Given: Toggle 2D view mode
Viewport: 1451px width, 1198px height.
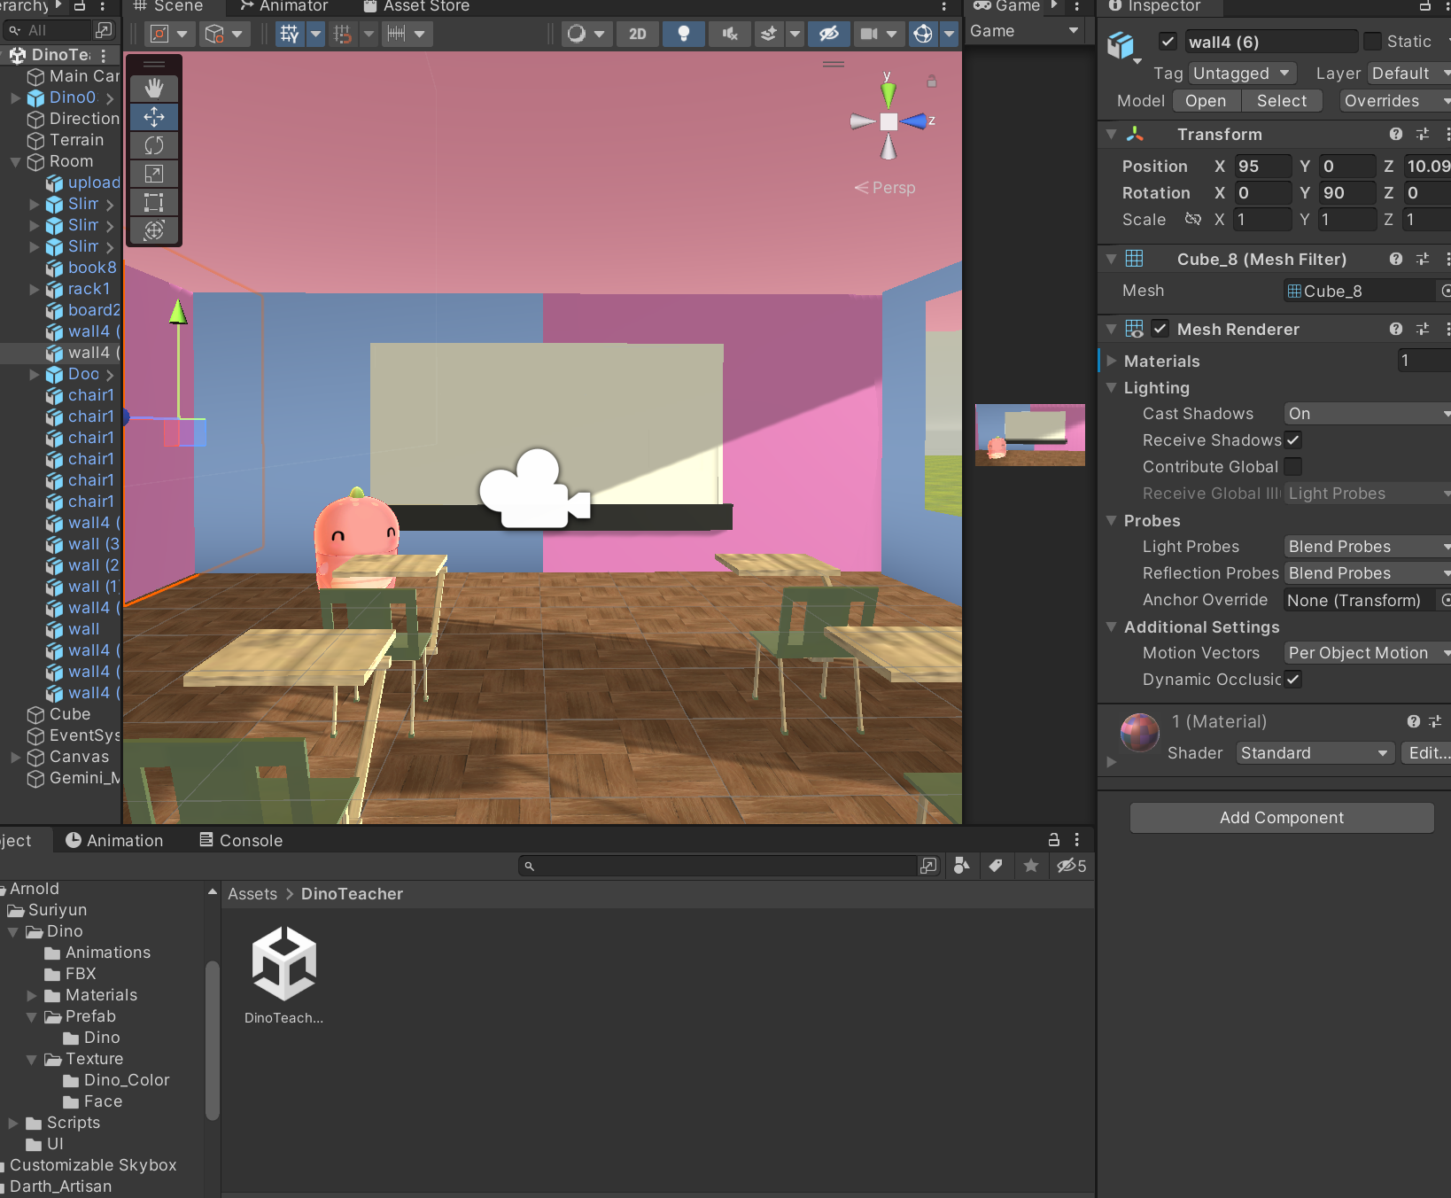Looking at the screenshot, I should tap(638, 34).
